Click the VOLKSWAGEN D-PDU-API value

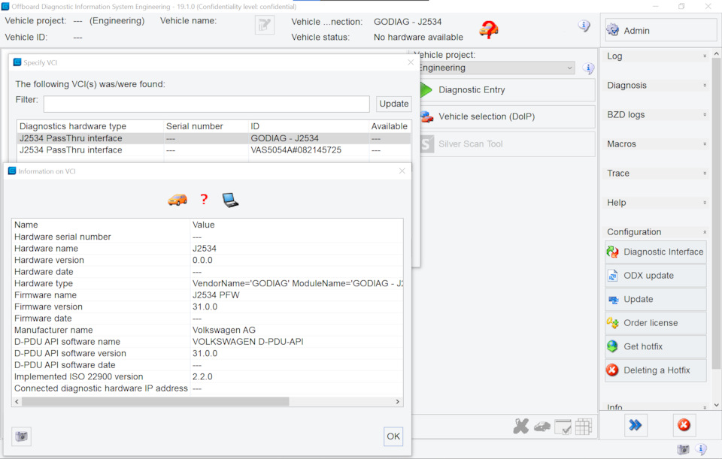click(x=247, y=342)
